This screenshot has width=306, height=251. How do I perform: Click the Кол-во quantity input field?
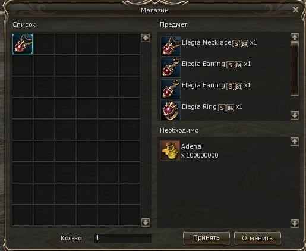pos(122,238)
